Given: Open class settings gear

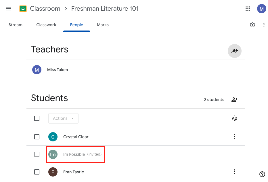Looking at the screenshot, I should (252, 25).
